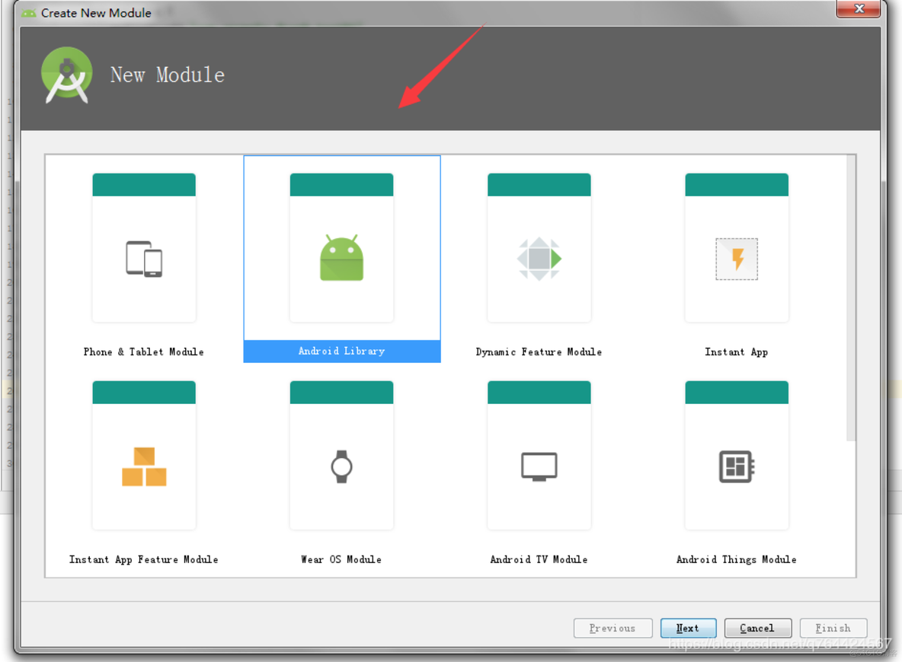Screen dimensions: 902x662
Task: Click the "Android Things Module" label
Action: click(x=737, y=560)
